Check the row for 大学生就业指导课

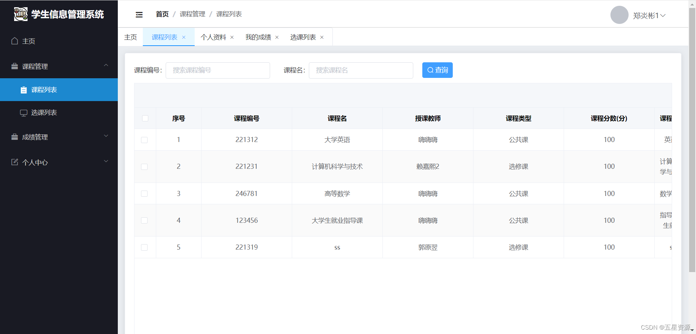pyautogui.click(x=144, y=221)
